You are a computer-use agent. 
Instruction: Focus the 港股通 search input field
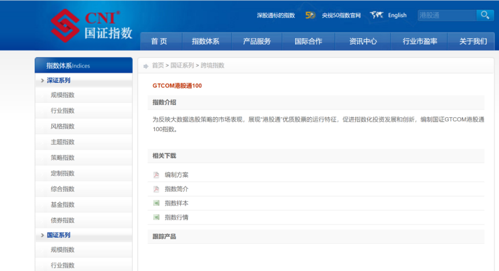(447, 15)
